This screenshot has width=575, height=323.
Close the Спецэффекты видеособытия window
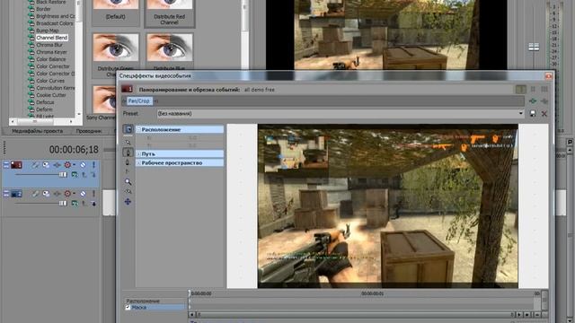(x=548, y=76)
